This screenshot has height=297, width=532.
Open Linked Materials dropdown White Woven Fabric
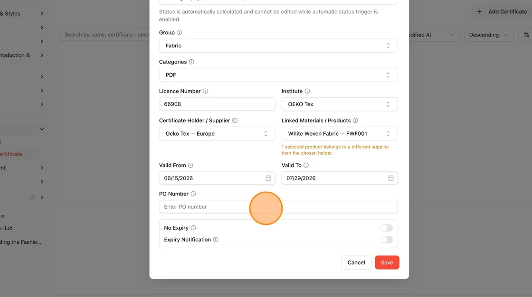pyautogui.click(x=340, y=134)
